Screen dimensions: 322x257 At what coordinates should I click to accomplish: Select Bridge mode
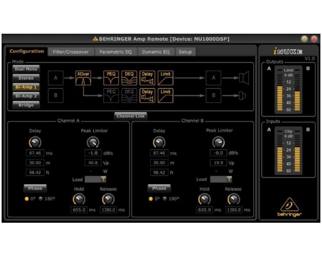26,105
